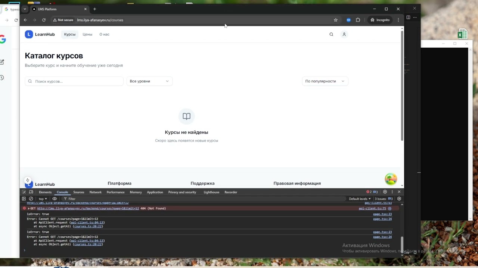Open site search magnifier icon

coord(331,34)
